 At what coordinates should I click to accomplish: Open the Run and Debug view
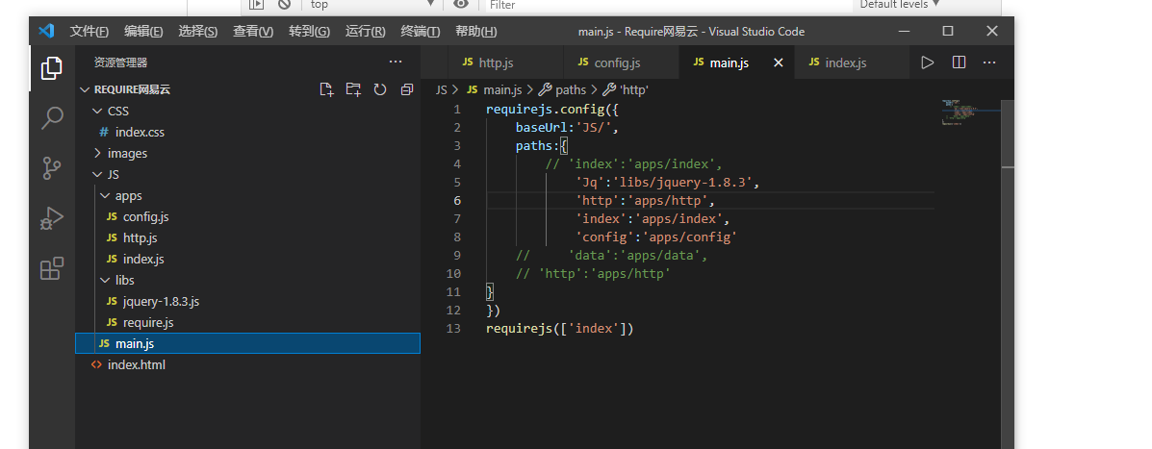(51, 218)
